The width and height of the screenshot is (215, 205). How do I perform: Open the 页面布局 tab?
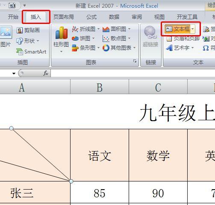pos(64,17)
